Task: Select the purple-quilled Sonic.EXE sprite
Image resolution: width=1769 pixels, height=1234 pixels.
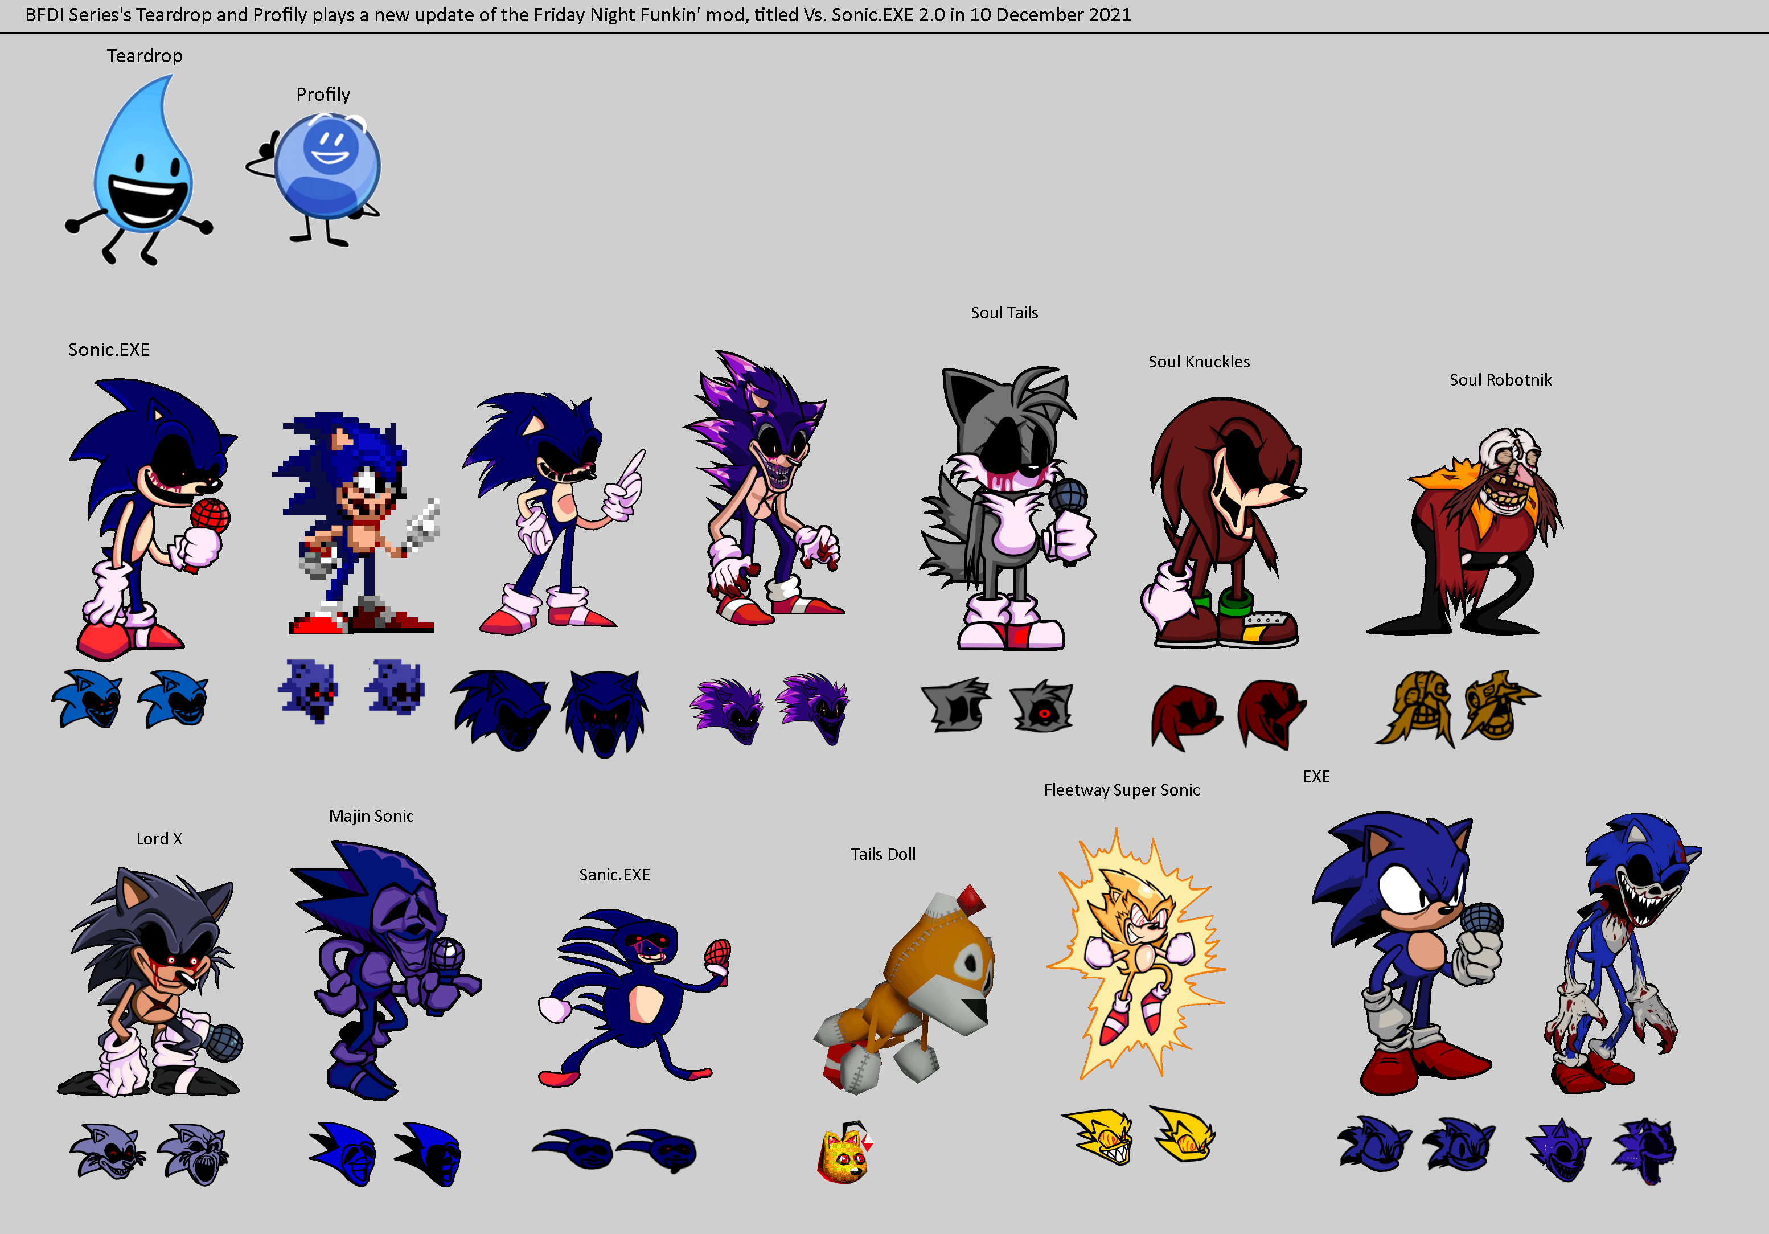Action: click(763, 487)
